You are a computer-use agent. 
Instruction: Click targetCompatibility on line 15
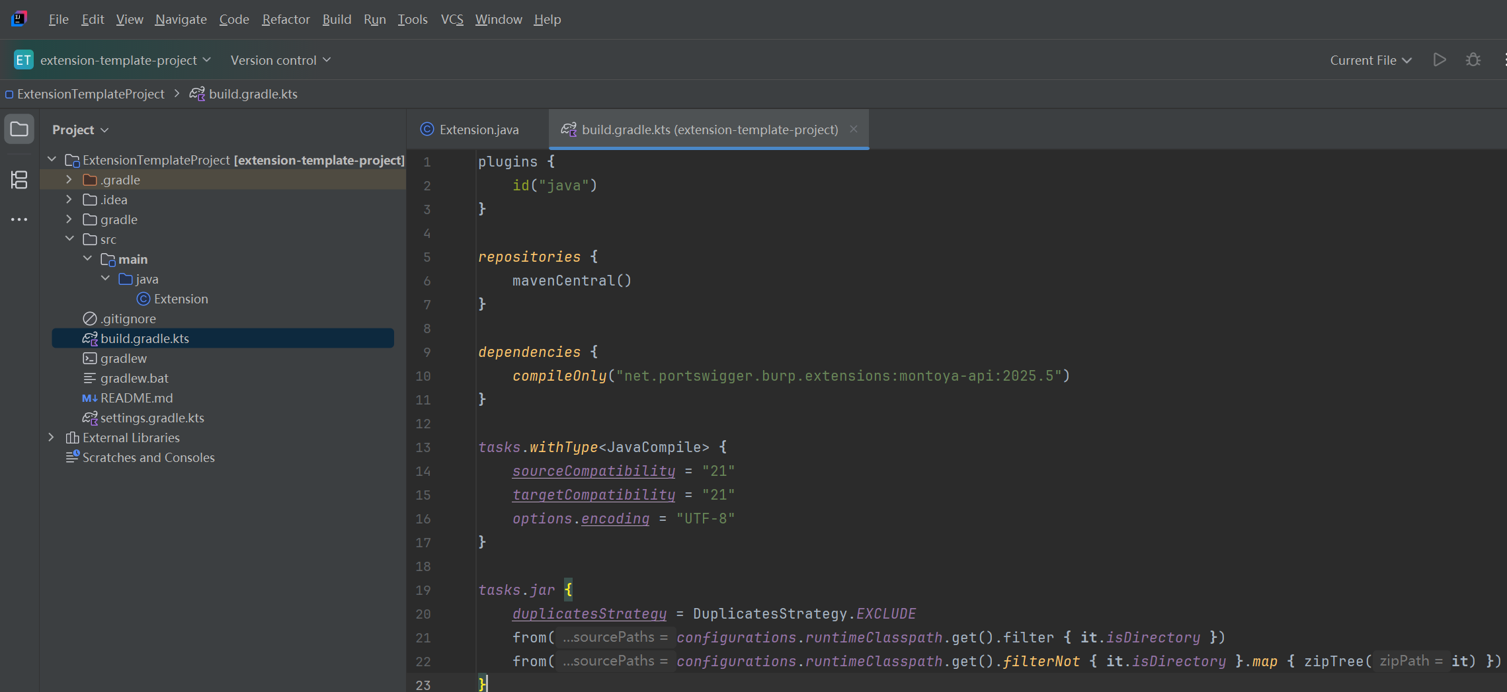594,494
